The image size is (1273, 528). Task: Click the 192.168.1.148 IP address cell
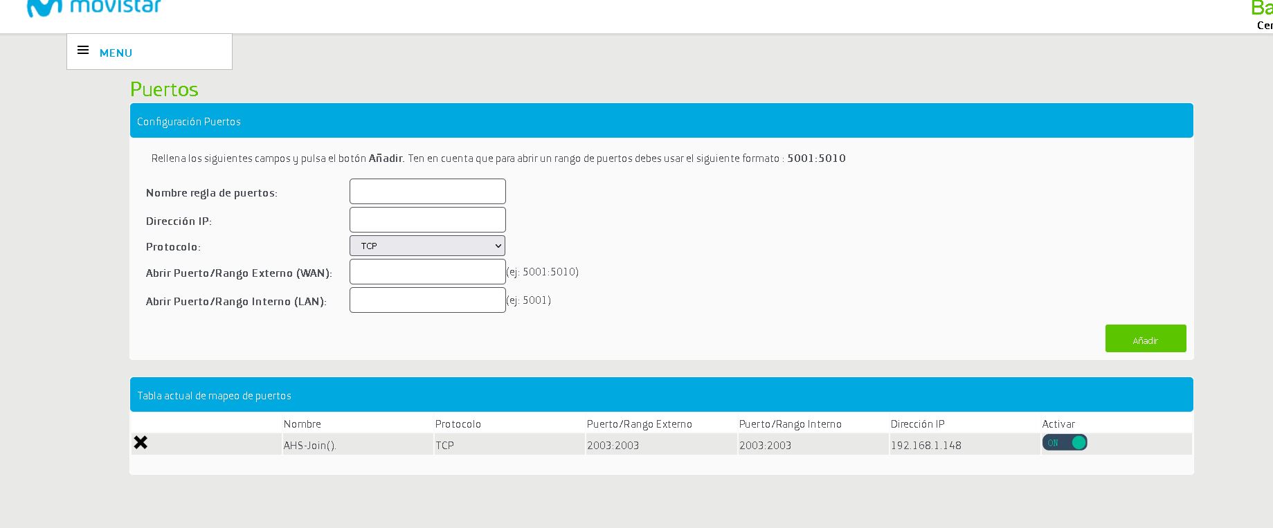(926, 446)
